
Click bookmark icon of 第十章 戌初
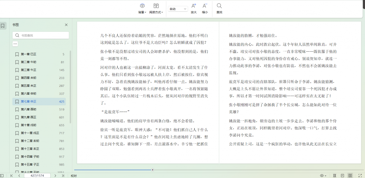tap(17, 125)
